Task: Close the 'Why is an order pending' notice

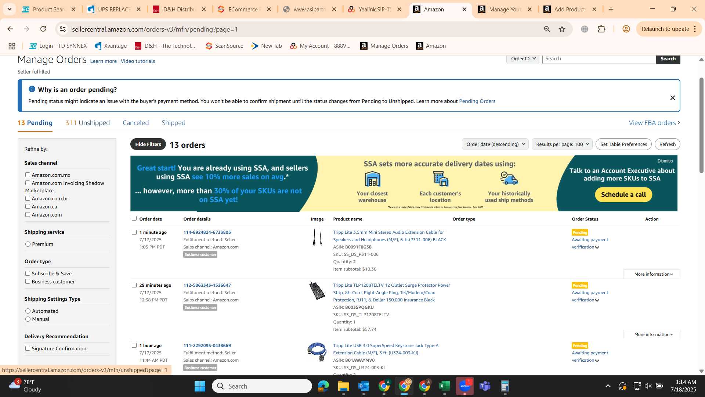Action: pos(672,98)
